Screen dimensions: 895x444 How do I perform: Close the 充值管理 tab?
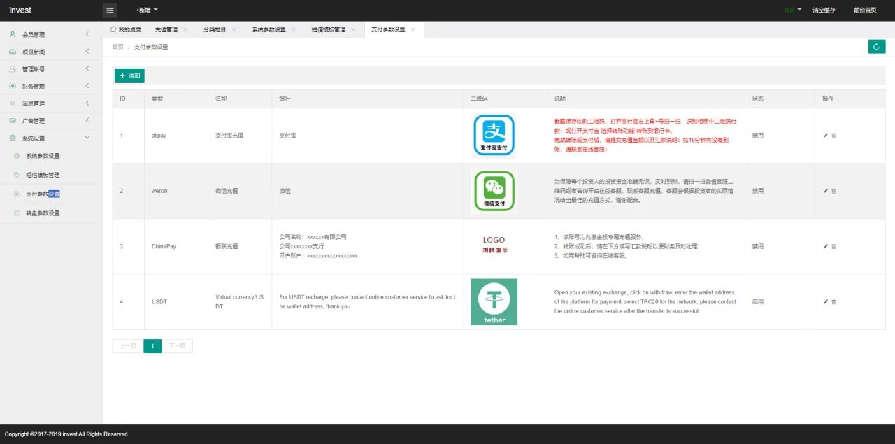[185, 30]
